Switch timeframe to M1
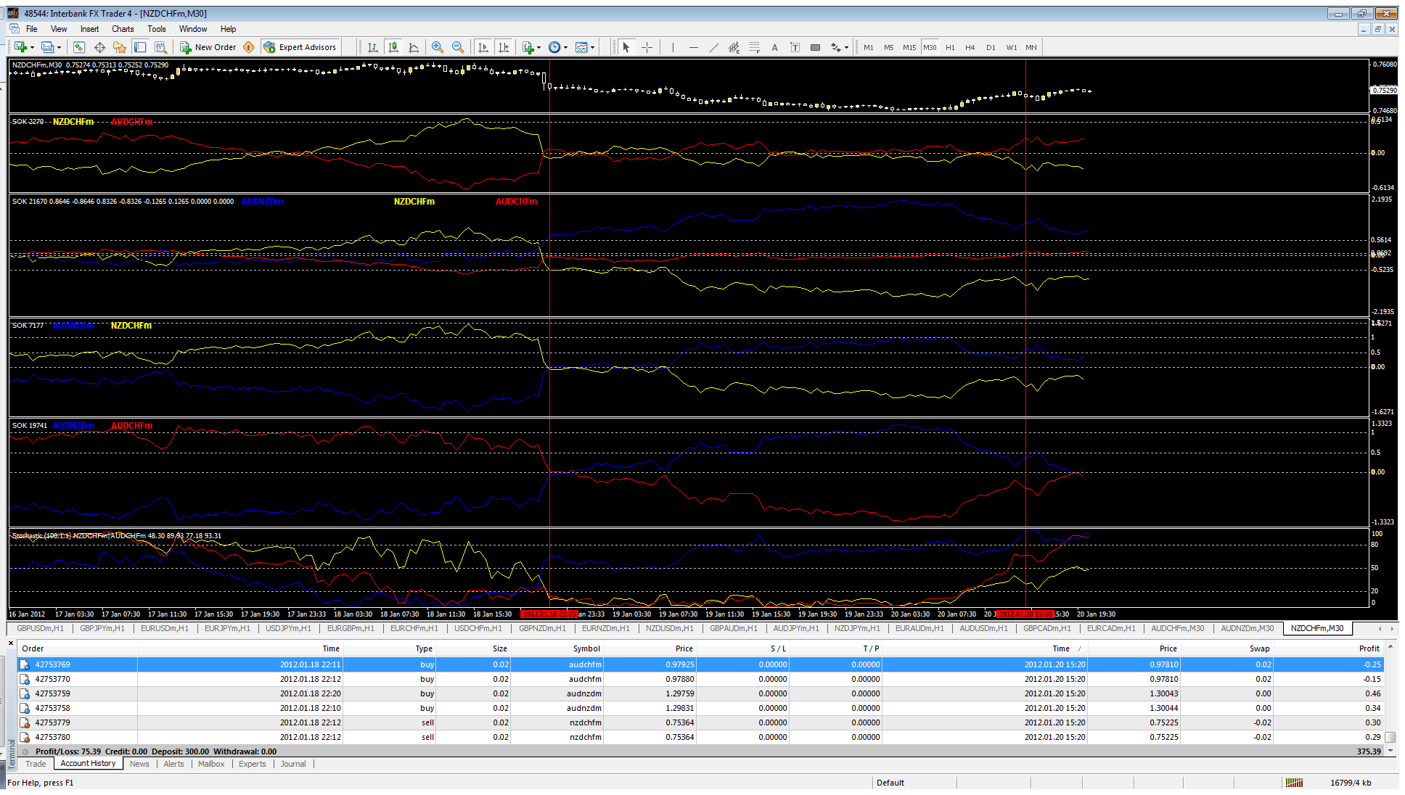1405x795 pixels. click(x=868, y=47)
